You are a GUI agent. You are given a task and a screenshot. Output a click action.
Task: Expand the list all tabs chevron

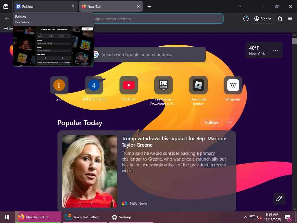tap(239, 6)
